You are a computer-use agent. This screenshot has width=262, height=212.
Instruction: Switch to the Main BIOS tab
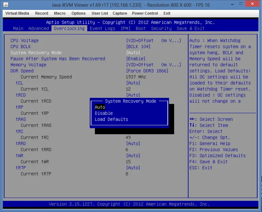(18, 28)
